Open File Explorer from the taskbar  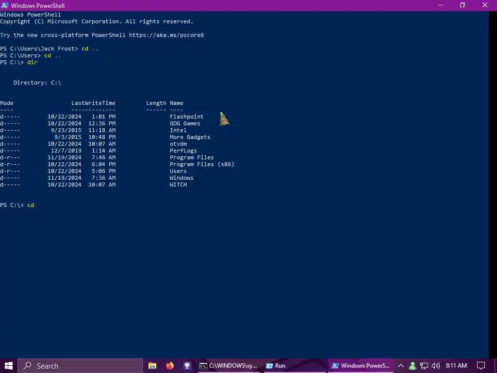(x=152, y=366)
